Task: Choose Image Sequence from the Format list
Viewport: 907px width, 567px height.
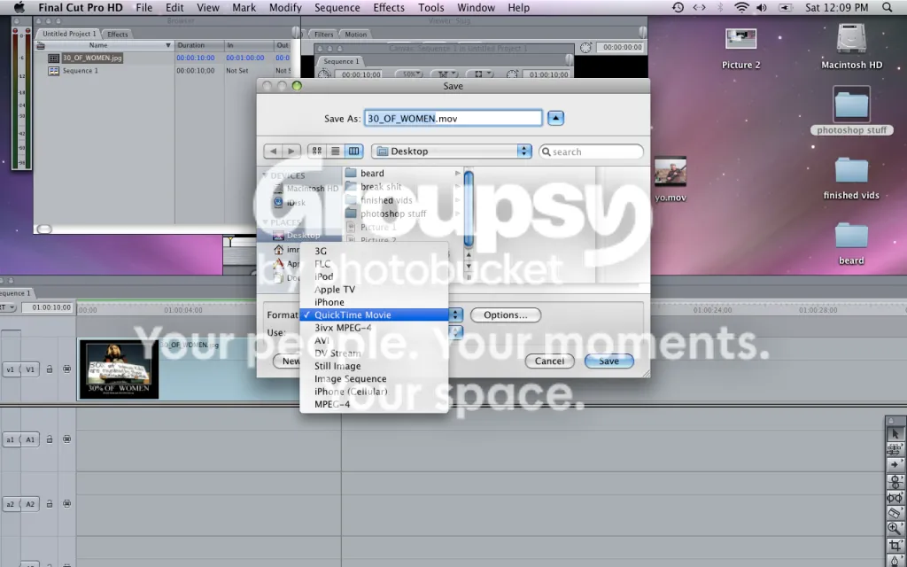Action: pos(375,378)
